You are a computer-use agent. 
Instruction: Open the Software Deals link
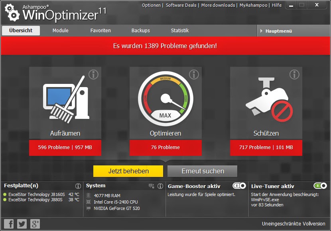pos(181,5)
